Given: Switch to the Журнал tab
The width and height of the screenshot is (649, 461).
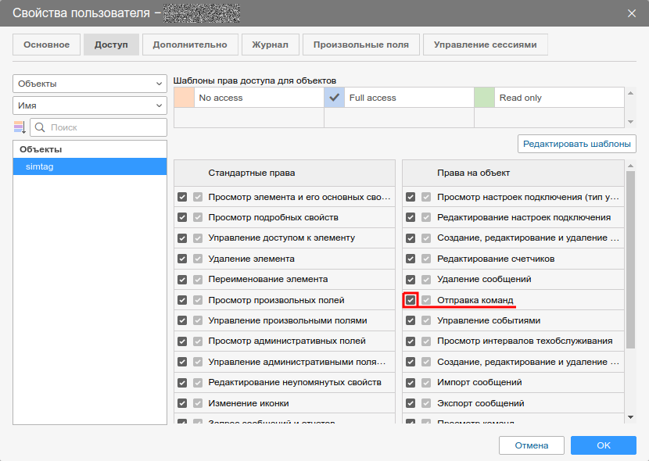Looking at the screenshot, I should (270, 45).
